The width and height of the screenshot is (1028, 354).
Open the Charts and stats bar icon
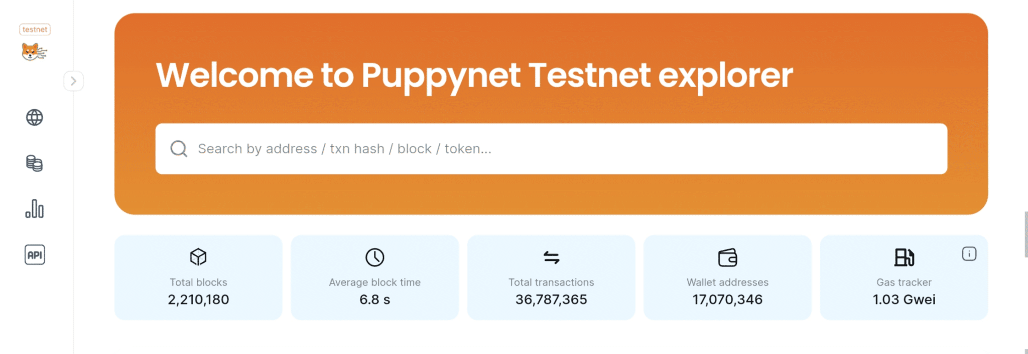35,209
